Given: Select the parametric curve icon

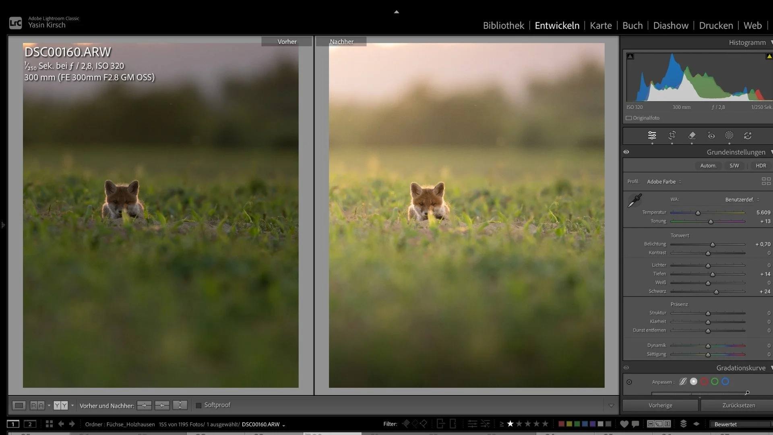Looking at the screenshot, I should [x=683, y=381].
